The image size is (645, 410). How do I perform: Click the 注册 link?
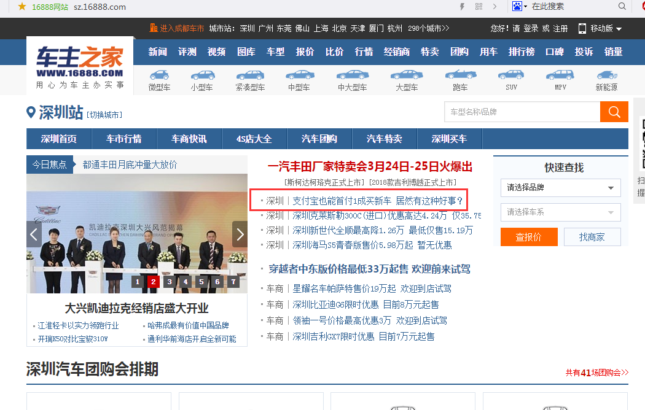pyautogui.click(x=560, y=28)
